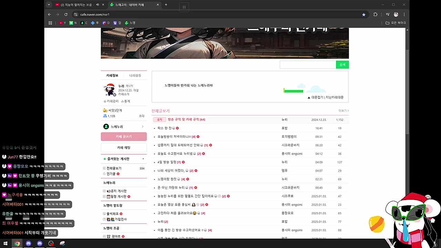Click the 카페 채팅 button

click(x=124, y=148)
